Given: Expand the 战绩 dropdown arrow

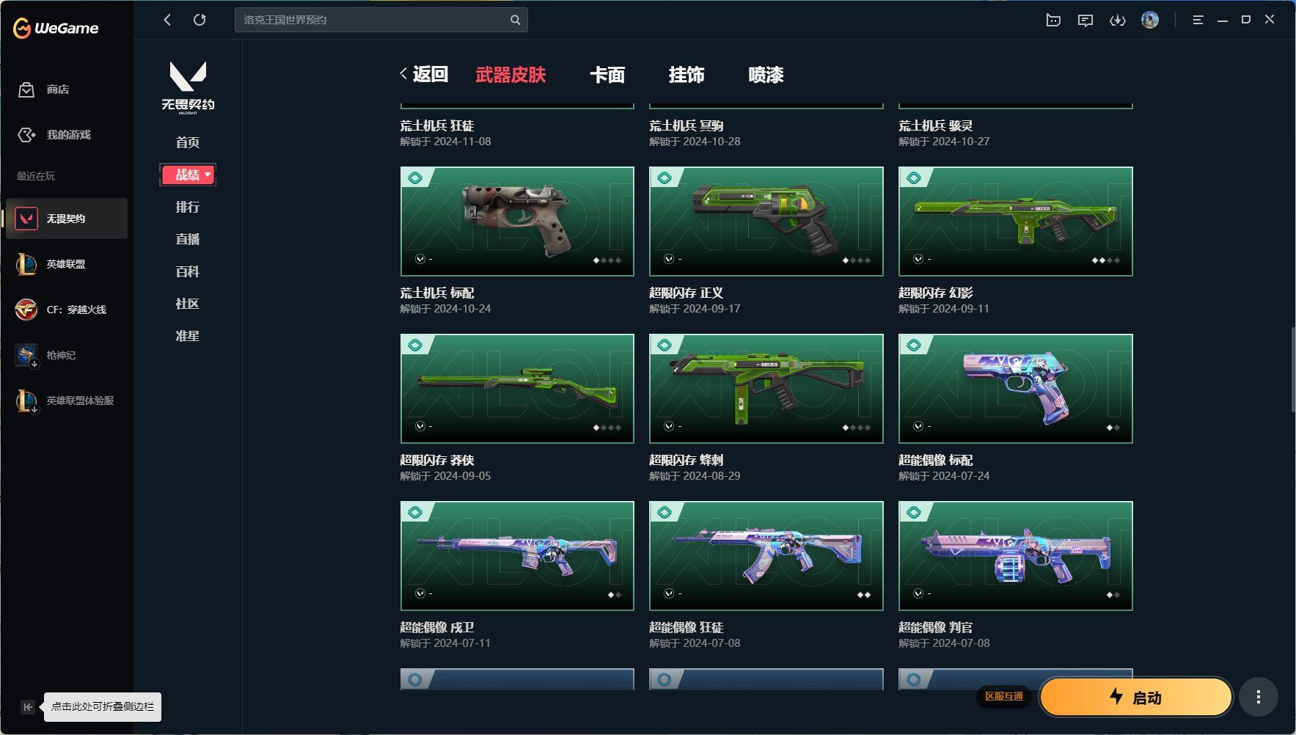Looking at the screenshot, I should [x=208, y=175].
